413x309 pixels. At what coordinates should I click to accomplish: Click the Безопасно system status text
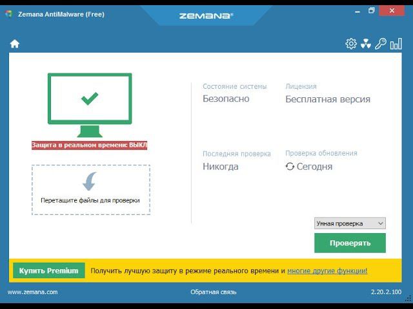pyautogui.click(x=226, y=98)
